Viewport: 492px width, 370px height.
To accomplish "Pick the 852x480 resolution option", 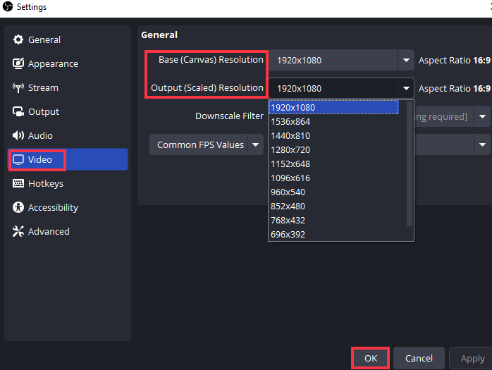I will (290, 206).
